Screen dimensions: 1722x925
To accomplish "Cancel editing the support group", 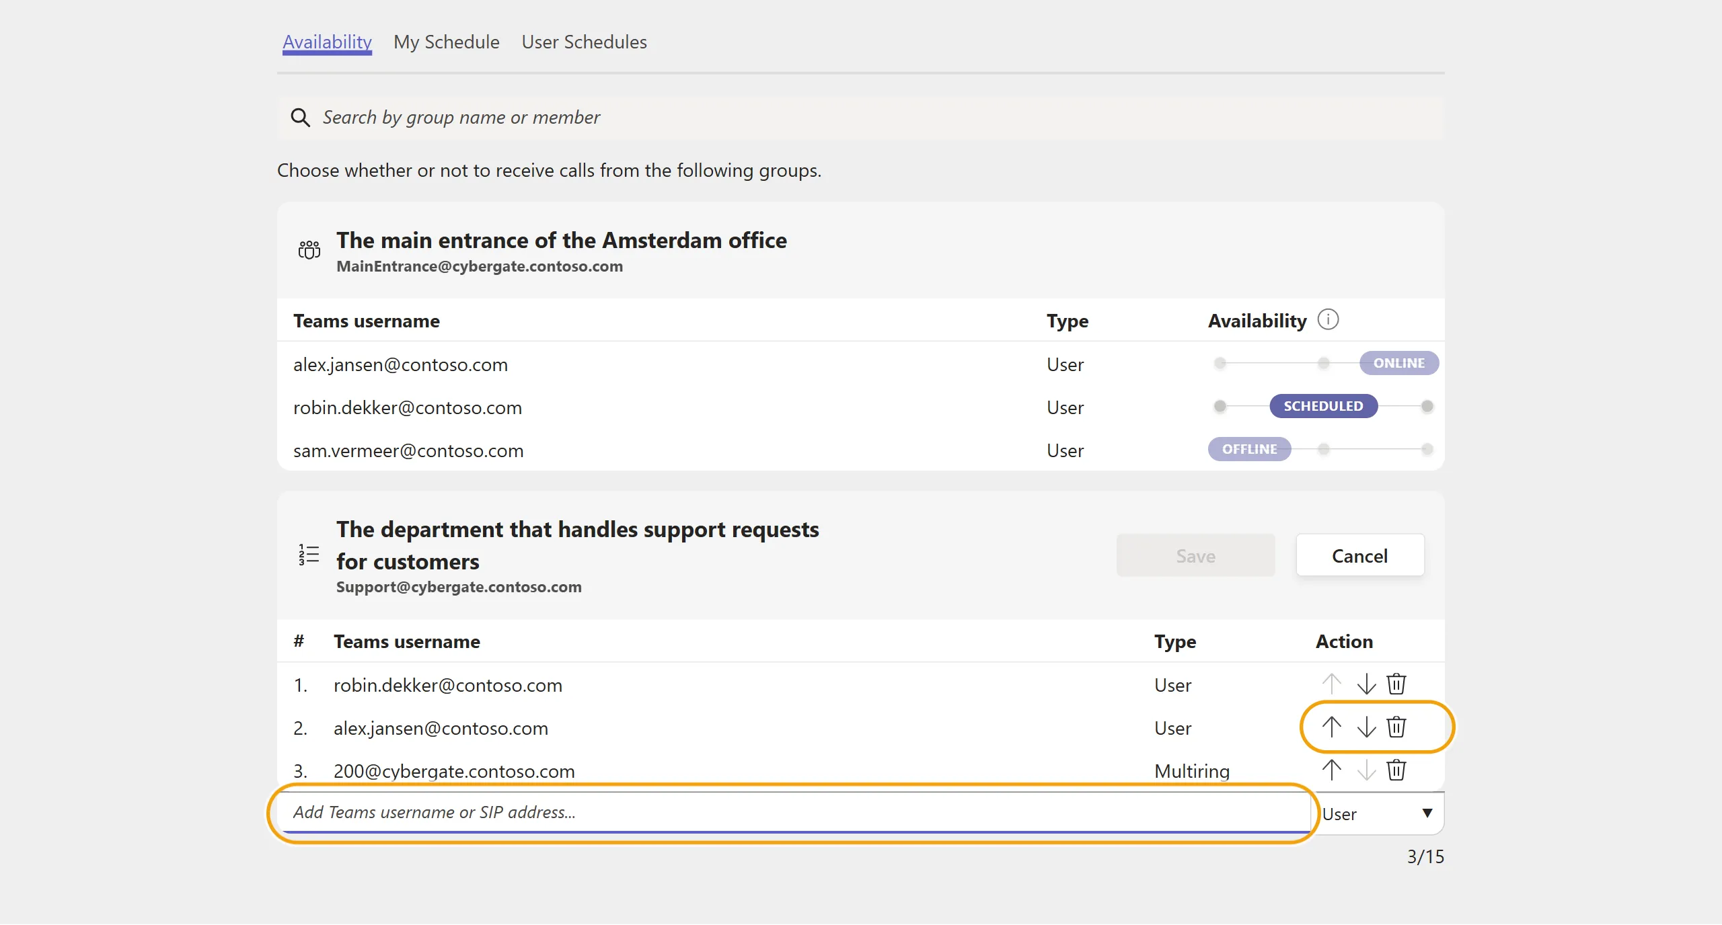I will (1360, 555).
